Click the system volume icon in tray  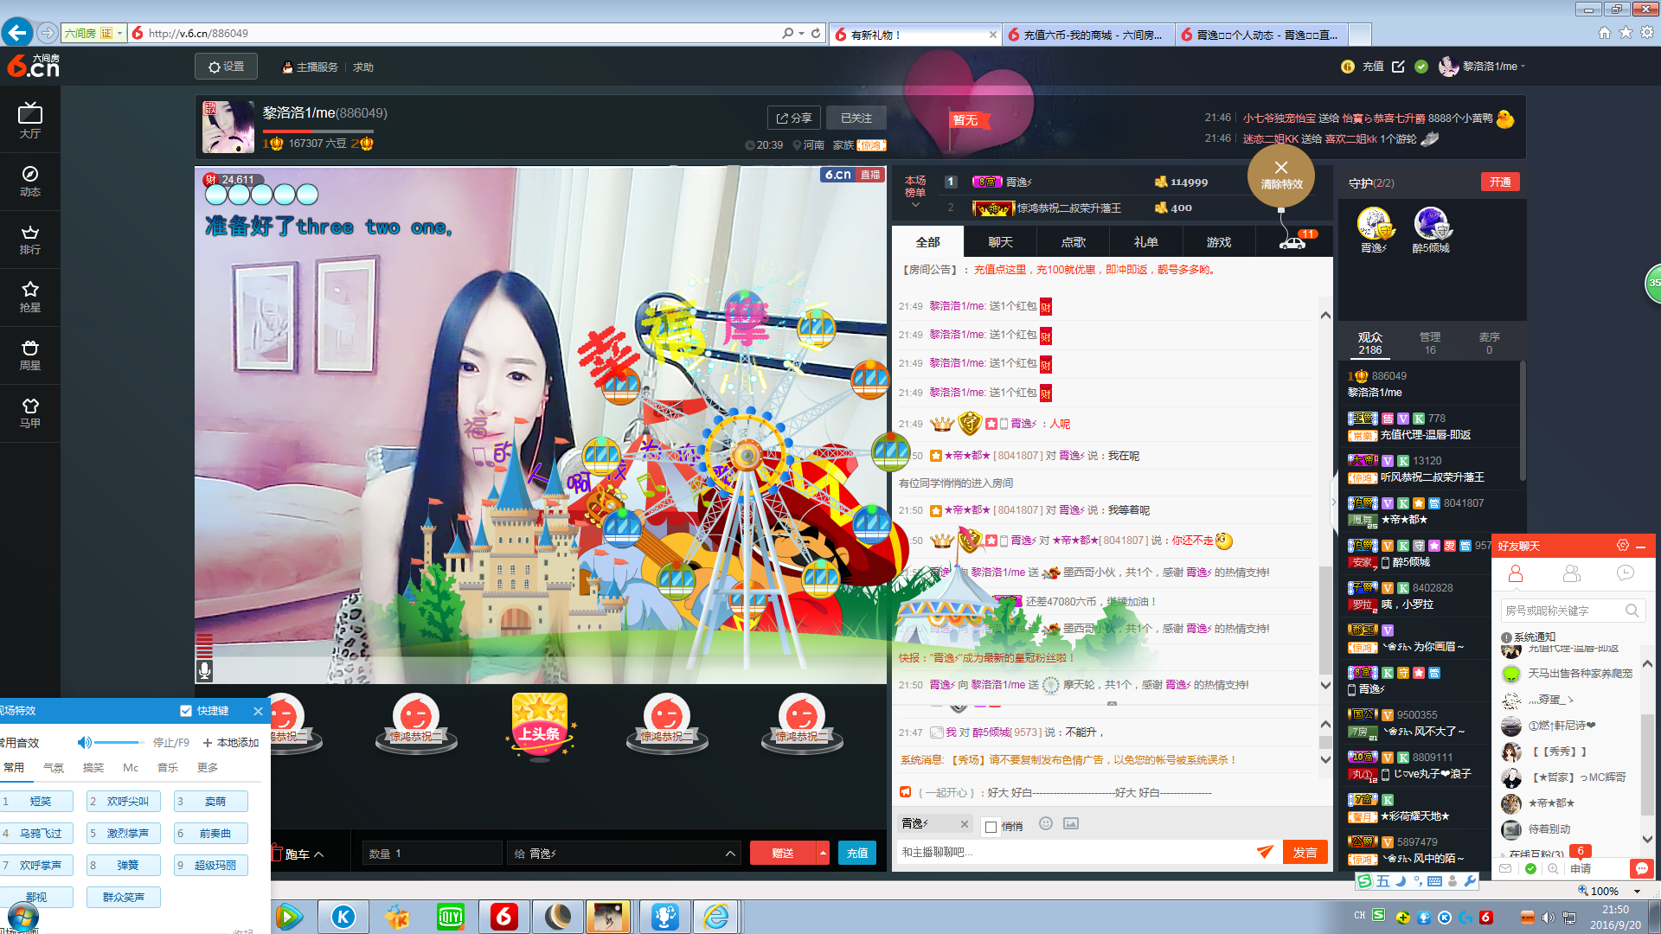(1548, 918)
